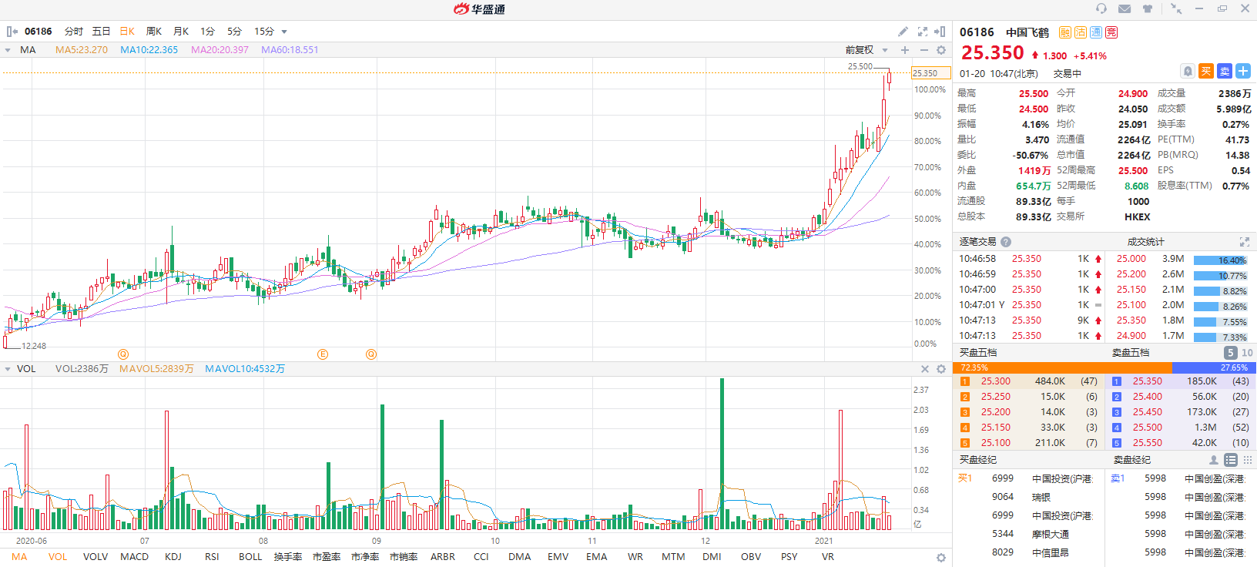This screenshot has width=1257, height=567.
Task: Select the MACD indicator tab
Action: [x=134, y=557]
